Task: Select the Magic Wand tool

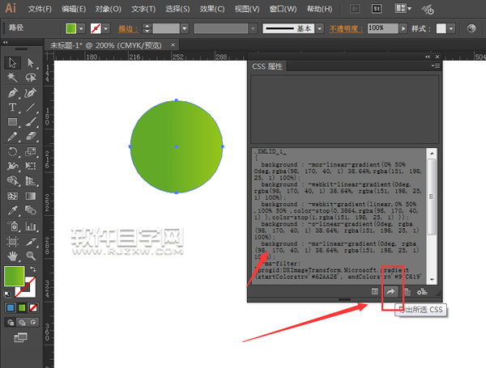Action: coord(12,77)
